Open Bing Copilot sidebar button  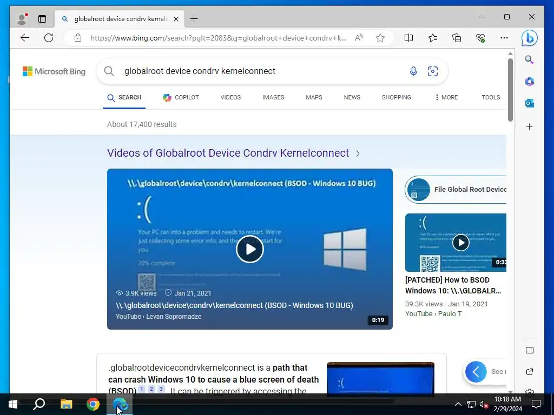[529, 38]
